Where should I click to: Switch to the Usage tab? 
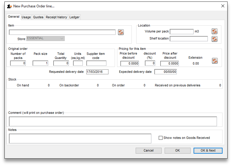[26, 17]
